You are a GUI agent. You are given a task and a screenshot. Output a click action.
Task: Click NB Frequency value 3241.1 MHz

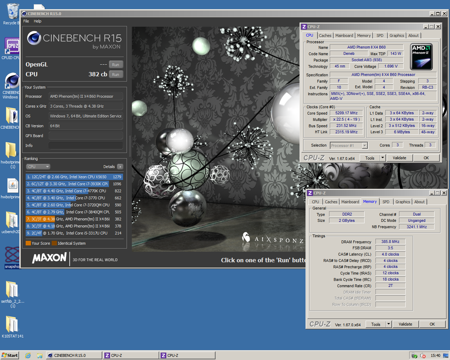[x=417, y=227]
